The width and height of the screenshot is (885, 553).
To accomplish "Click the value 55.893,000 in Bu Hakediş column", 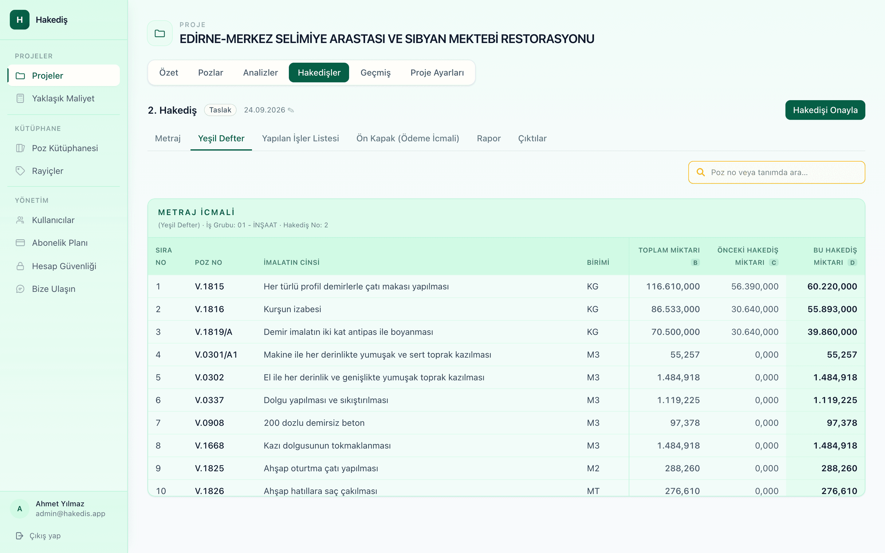I will tap(832, 309).
